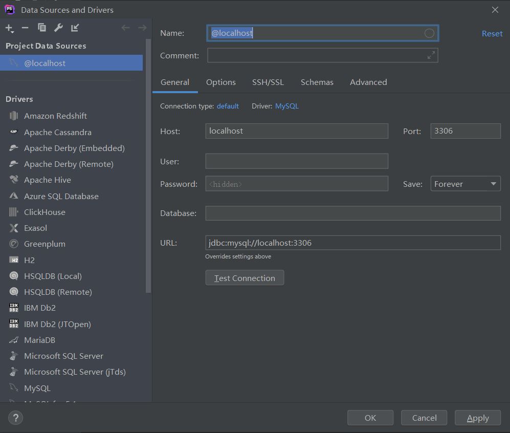Remove the @localhost data source

click(25, 28)
